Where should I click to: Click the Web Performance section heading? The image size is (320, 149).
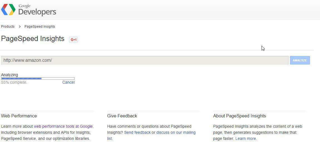[19, 116]
